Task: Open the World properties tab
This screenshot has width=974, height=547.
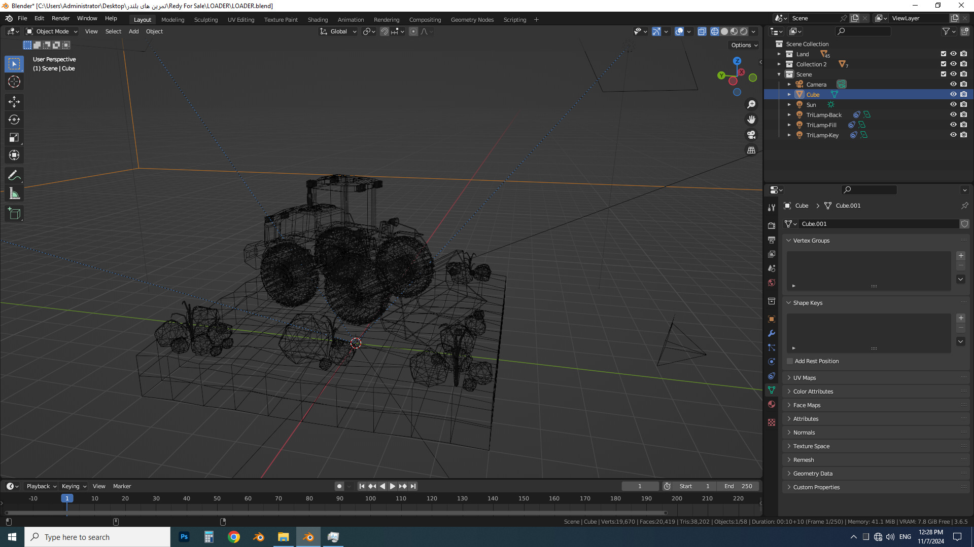Action: pos(772,283)
